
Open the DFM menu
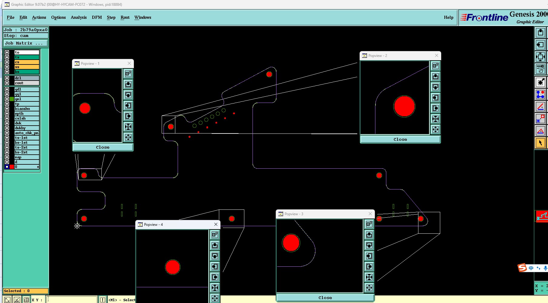[97, 17]
